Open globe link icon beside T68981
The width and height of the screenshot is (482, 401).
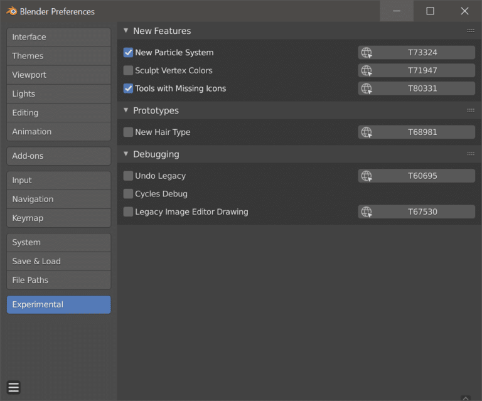[367, 132]
